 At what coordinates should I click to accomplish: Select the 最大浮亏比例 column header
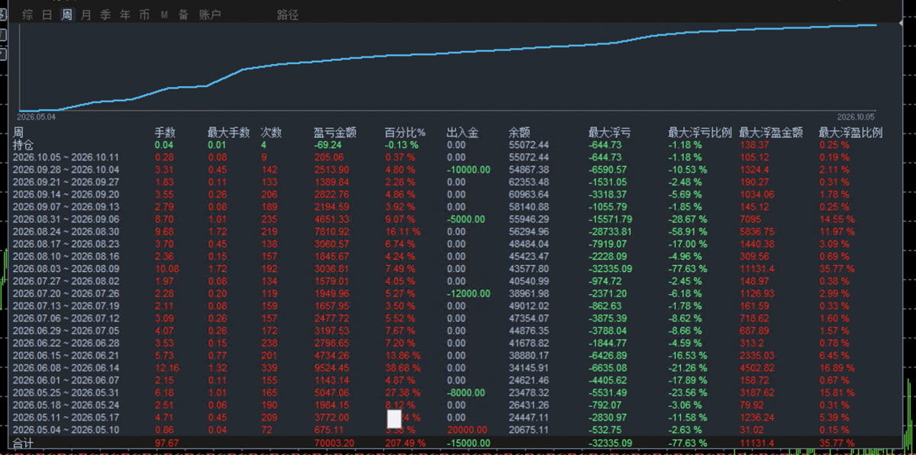tap(700, 133)
